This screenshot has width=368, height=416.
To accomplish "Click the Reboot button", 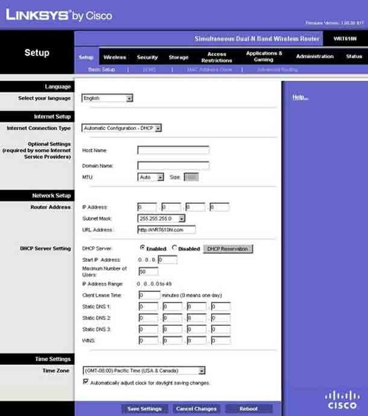I will [x=249, y=409].
